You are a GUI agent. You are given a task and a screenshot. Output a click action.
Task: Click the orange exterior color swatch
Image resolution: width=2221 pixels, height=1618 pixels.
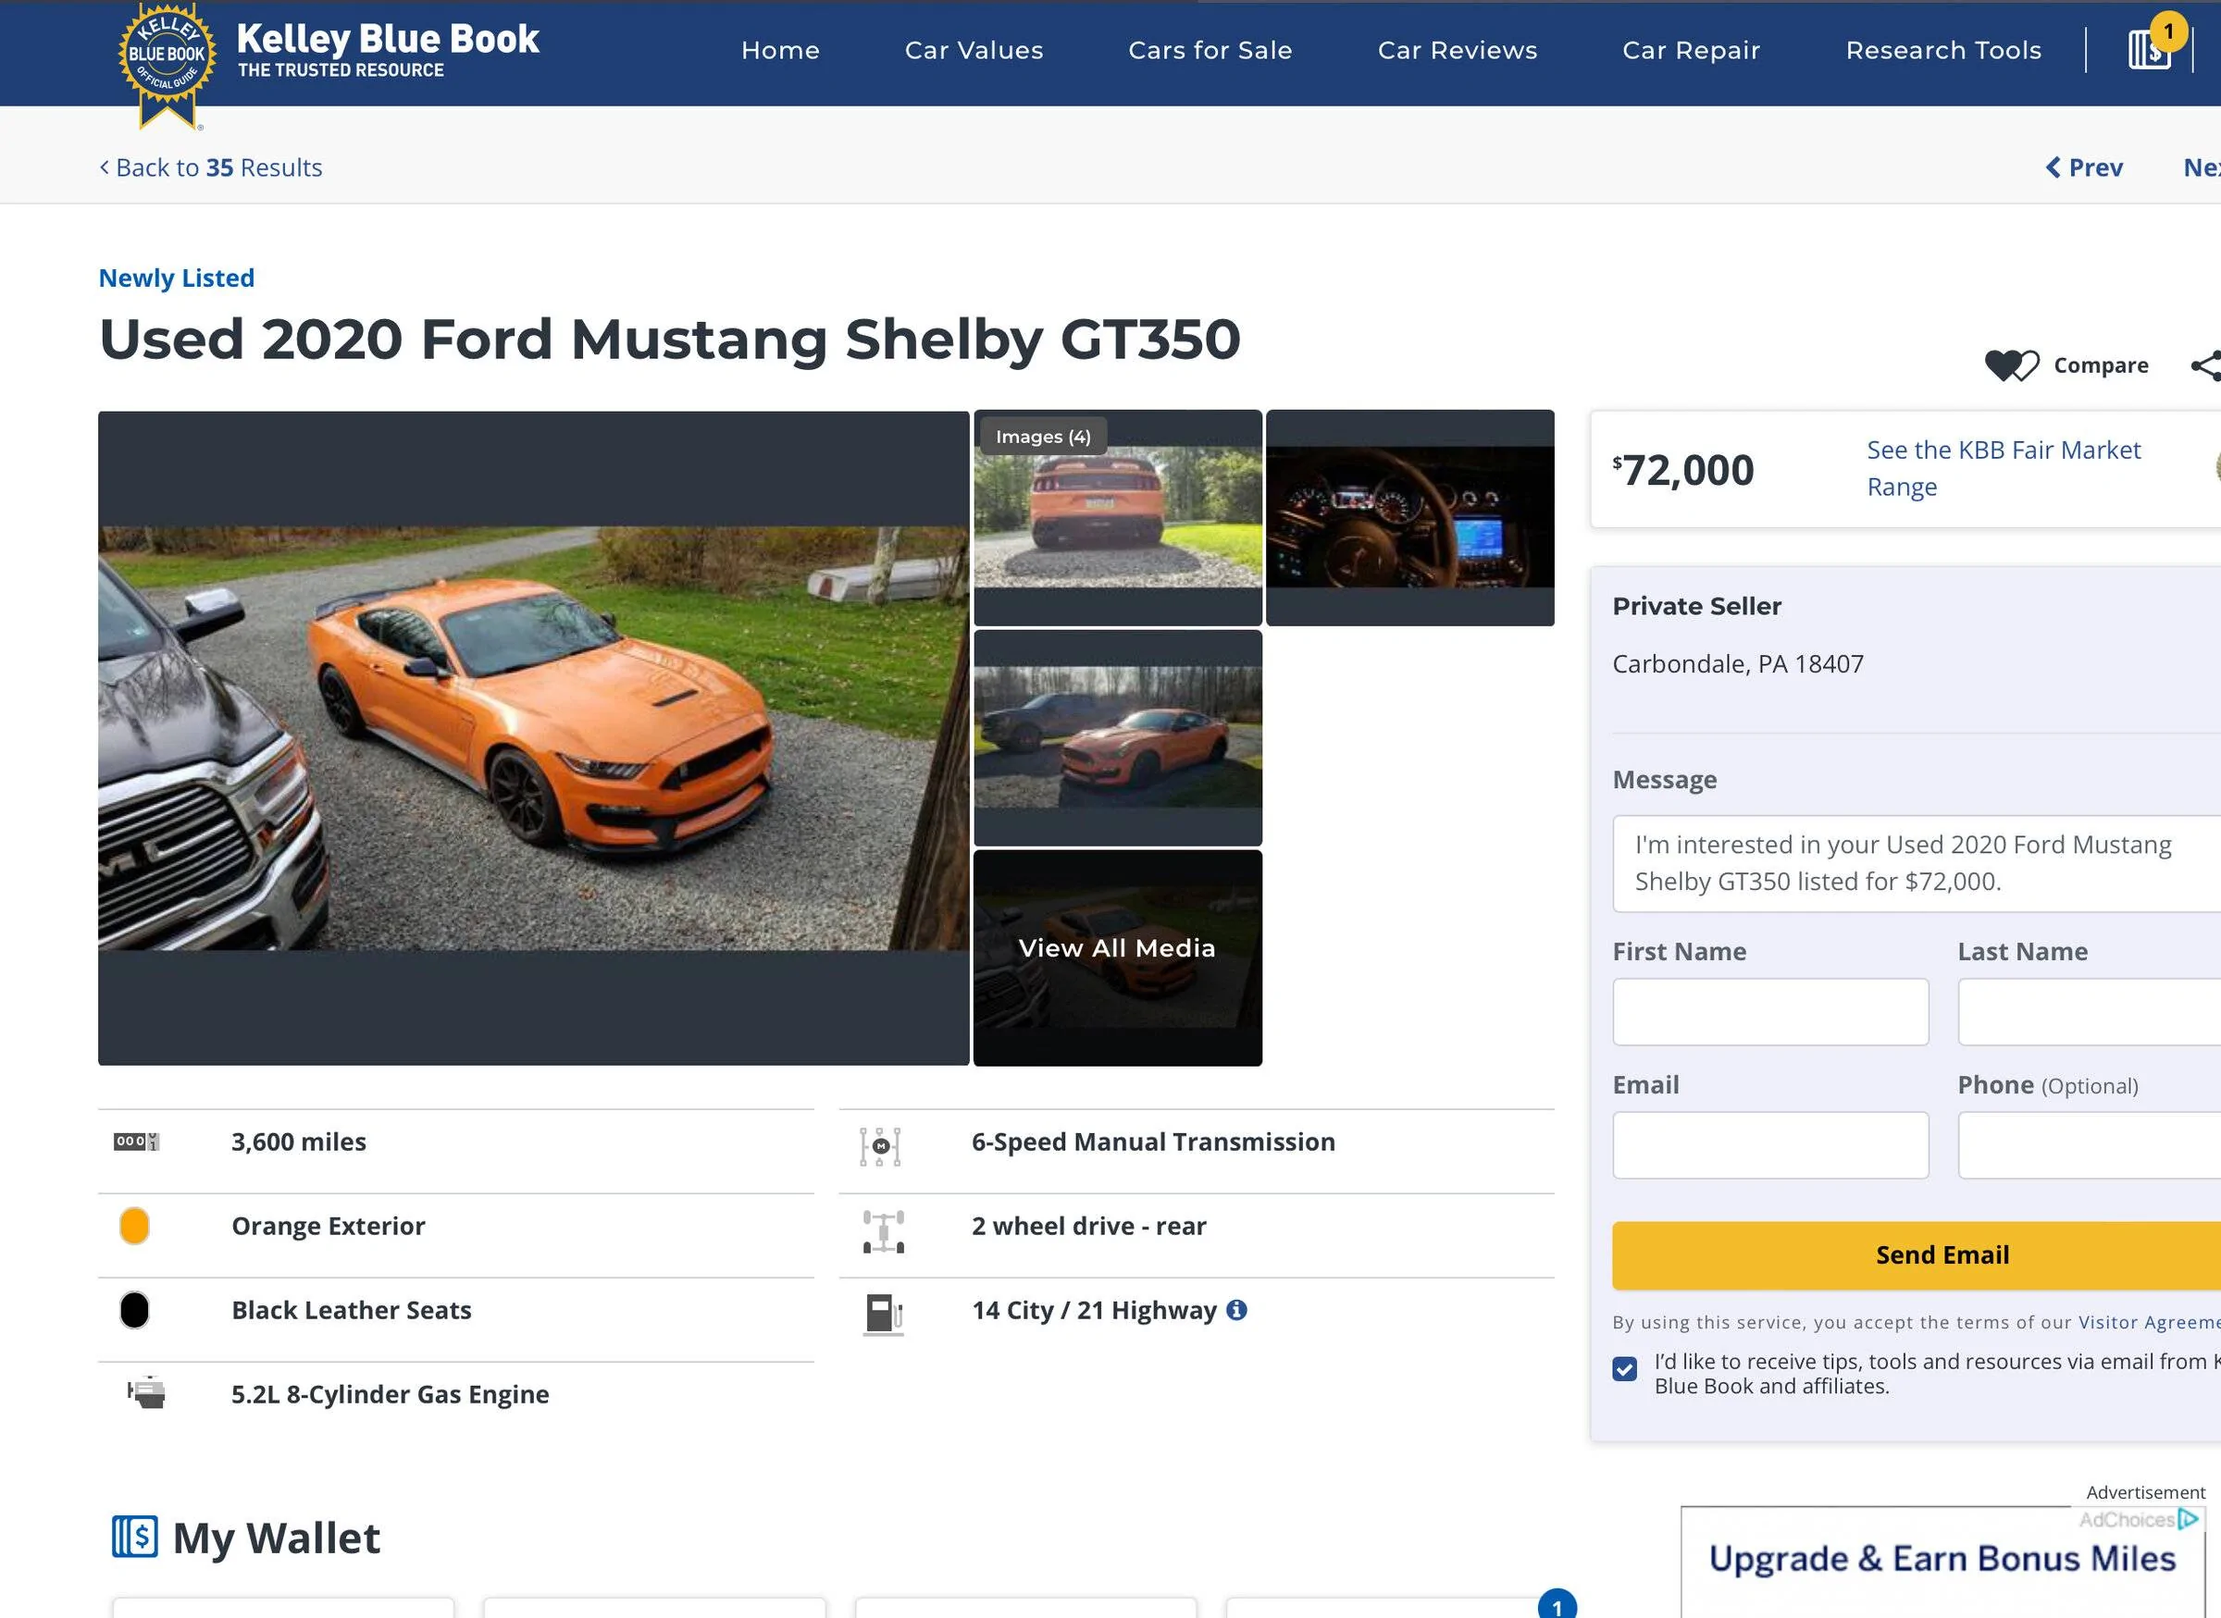(x=134, y=1225)
